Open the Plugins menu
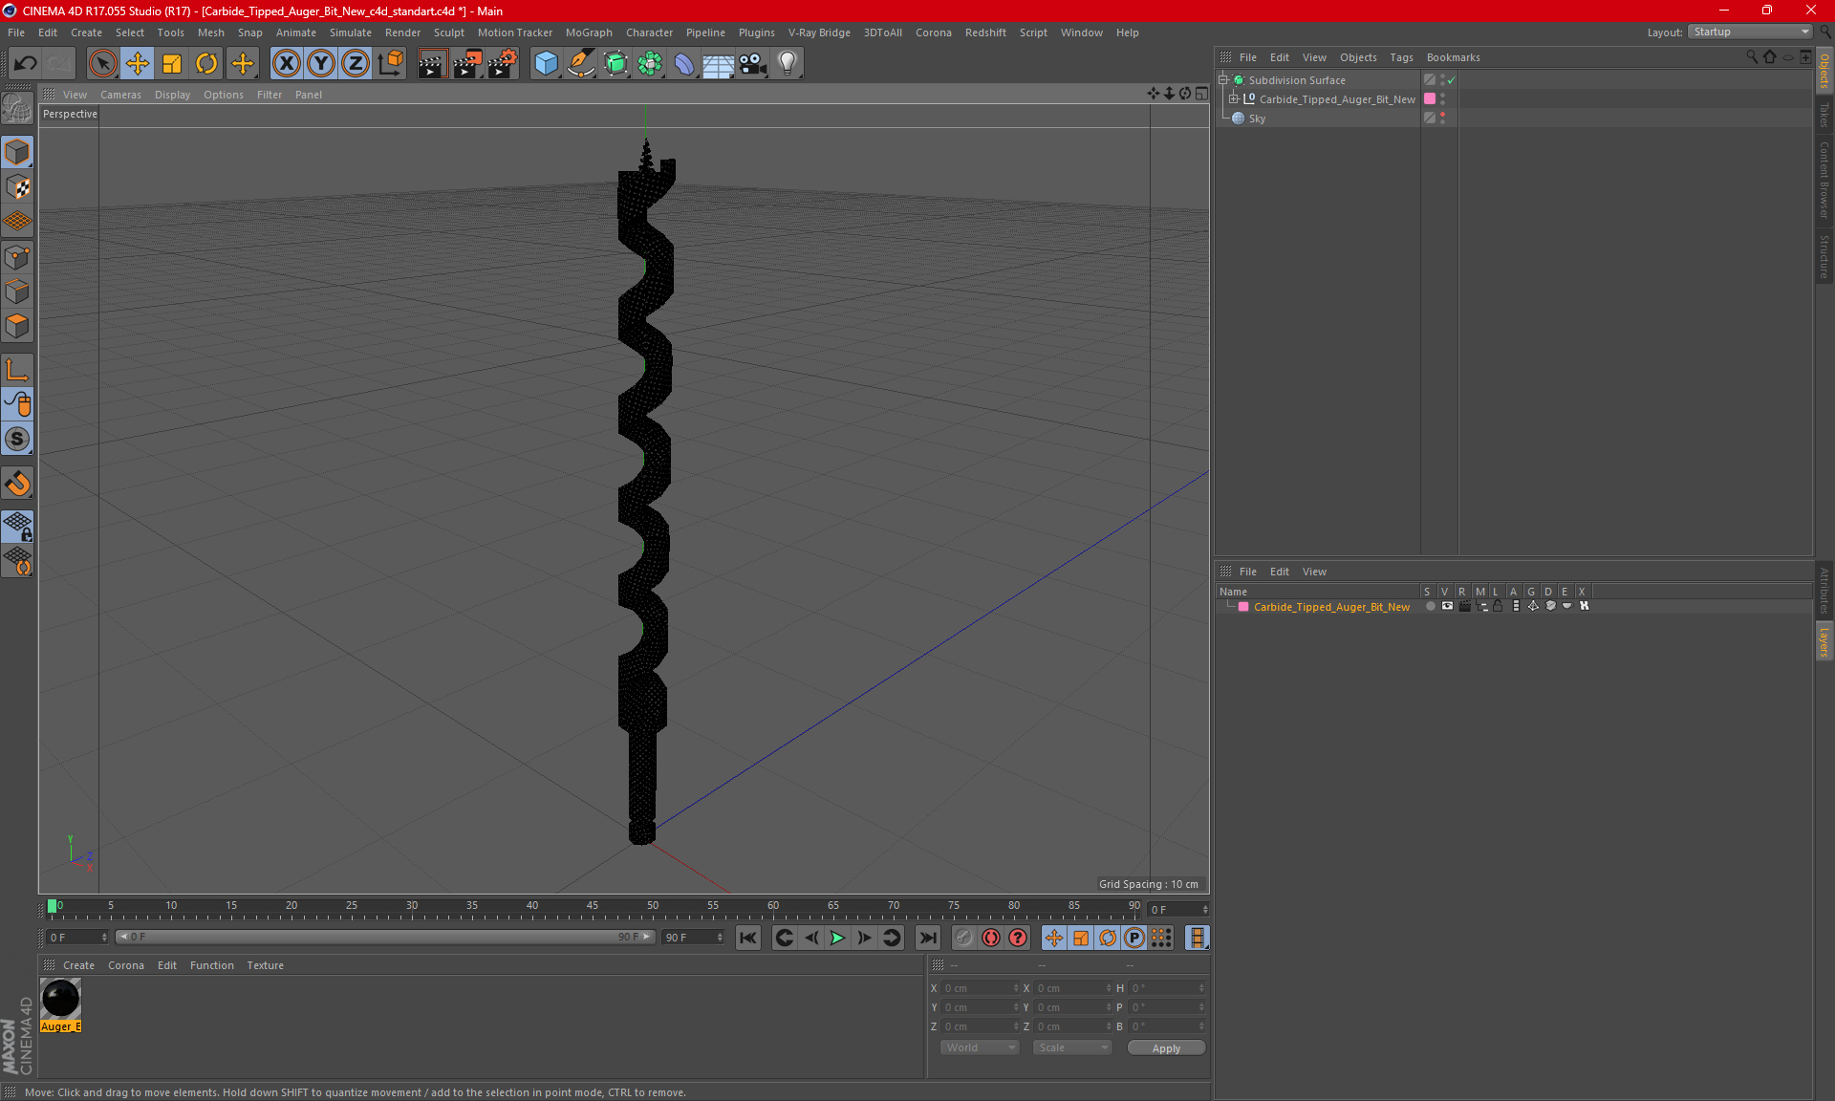The width and height of the screenshot is (1835, 1101). coord(755,32)
